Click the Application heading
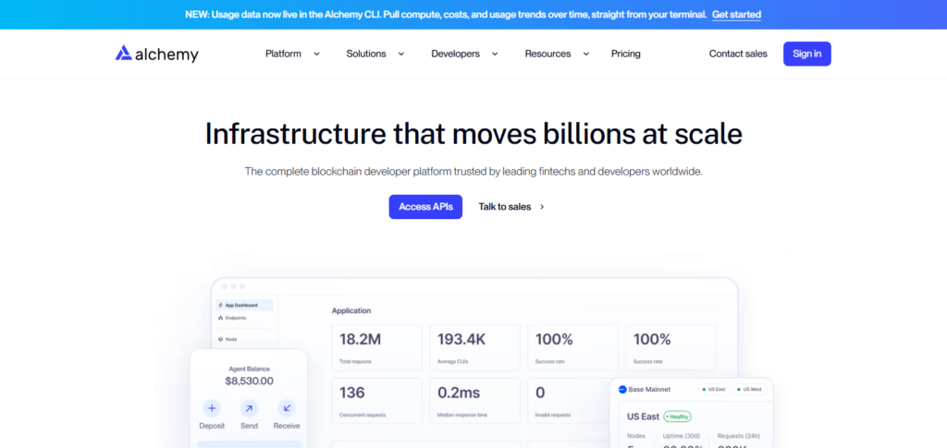The image size is (947, 448). point(351,310)
